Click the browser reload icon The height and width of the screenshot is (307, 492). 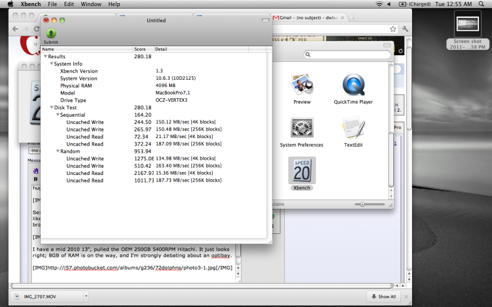[36, 29]
